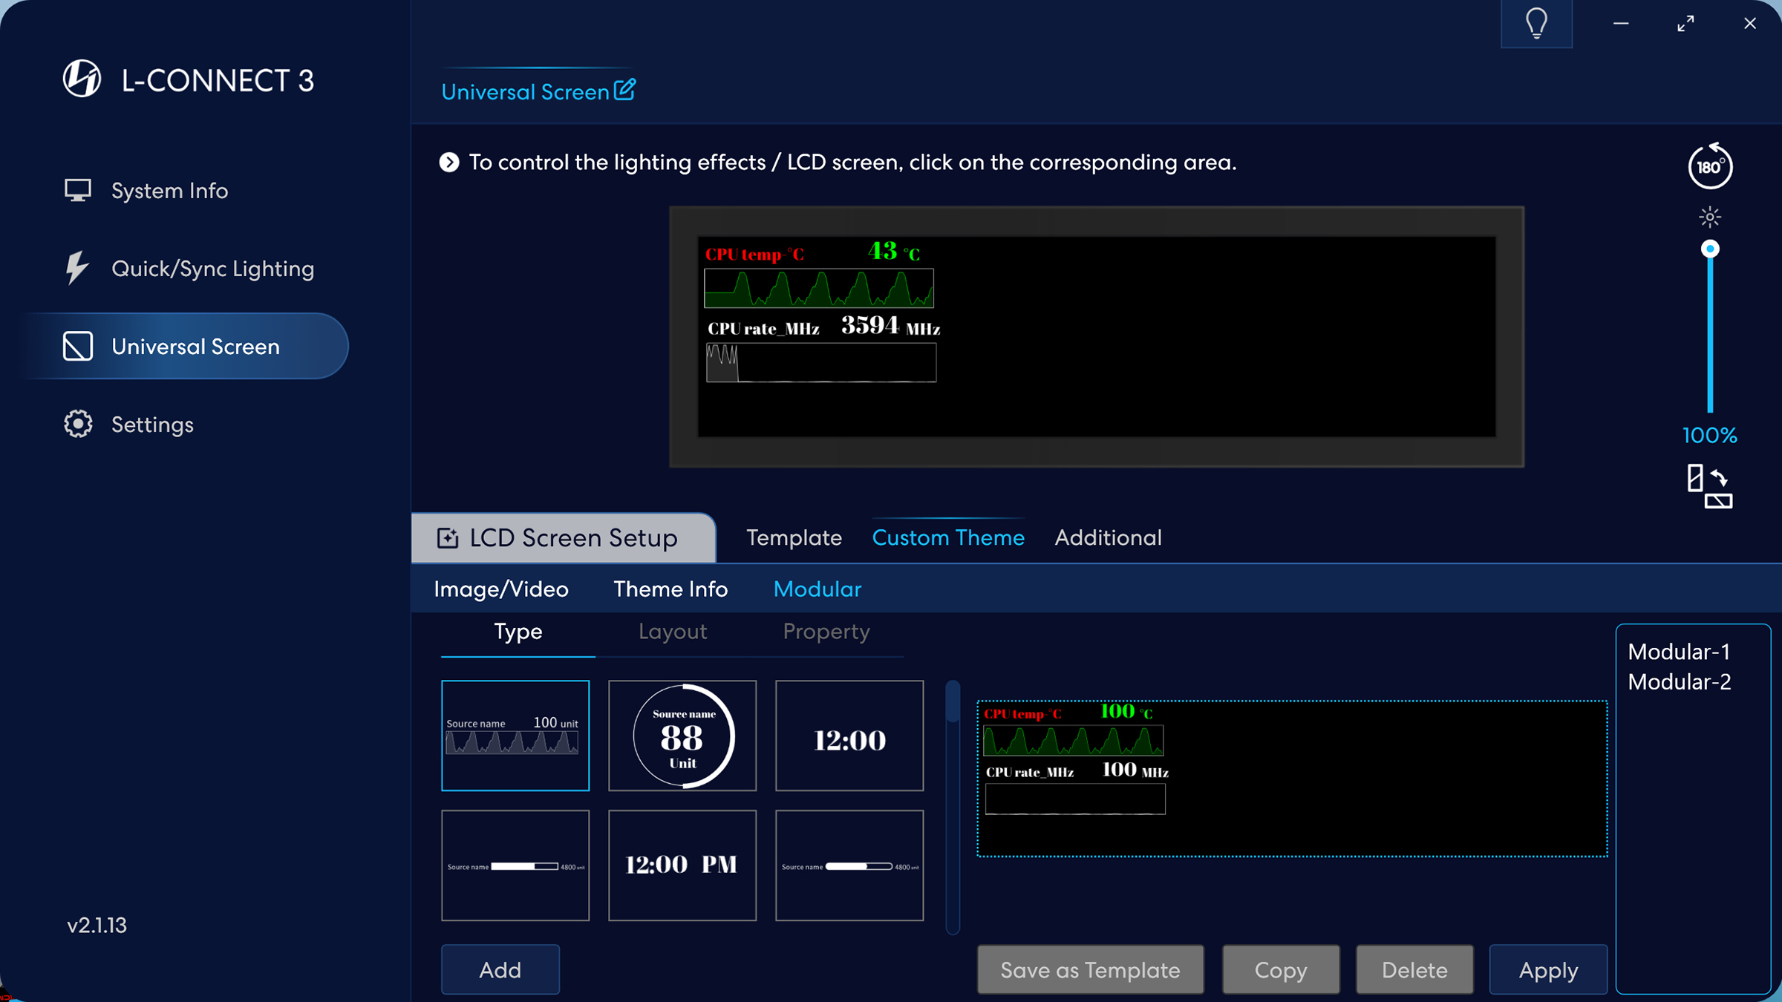Expand the hint arrow beside the instructions text
This screenshot has height=1002, width=1782.
coord(449,163)
